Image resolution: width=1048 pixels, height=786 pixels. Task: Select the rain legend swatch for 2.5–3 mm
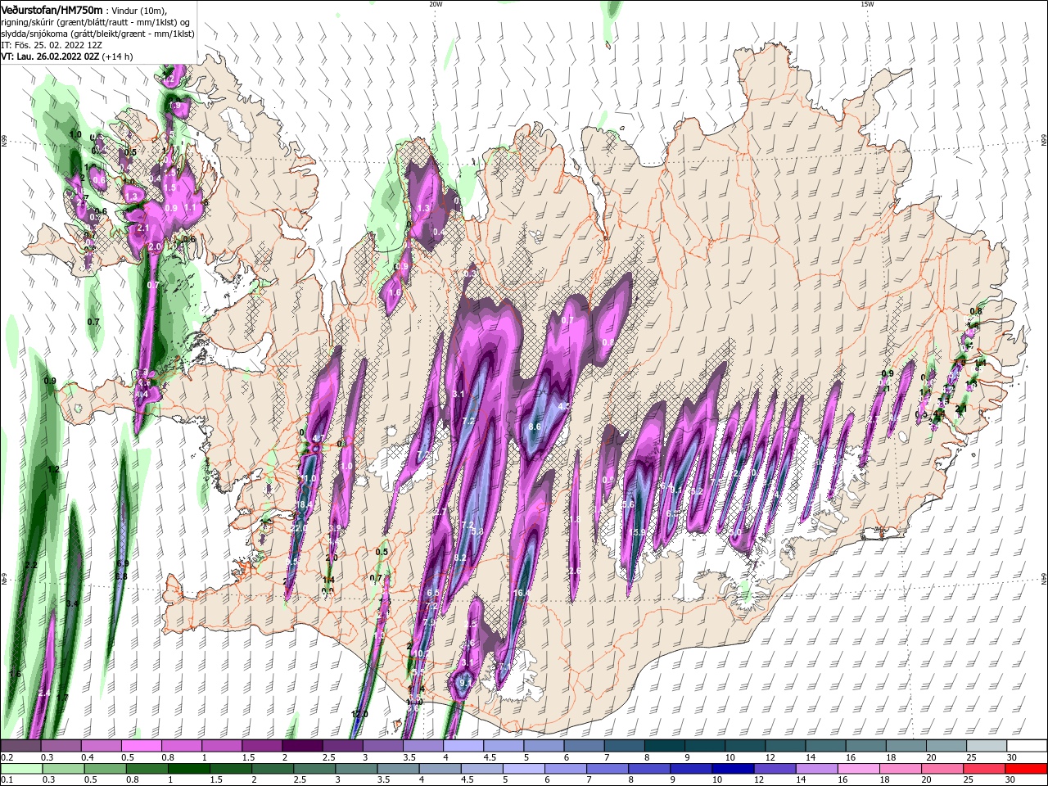click(314, 769)
